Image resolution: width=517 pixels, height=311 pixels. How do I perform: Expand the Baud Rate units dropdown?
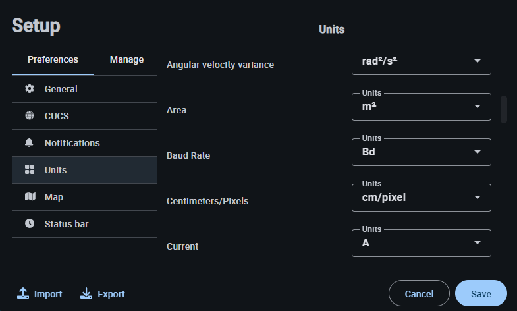[422, 152]
